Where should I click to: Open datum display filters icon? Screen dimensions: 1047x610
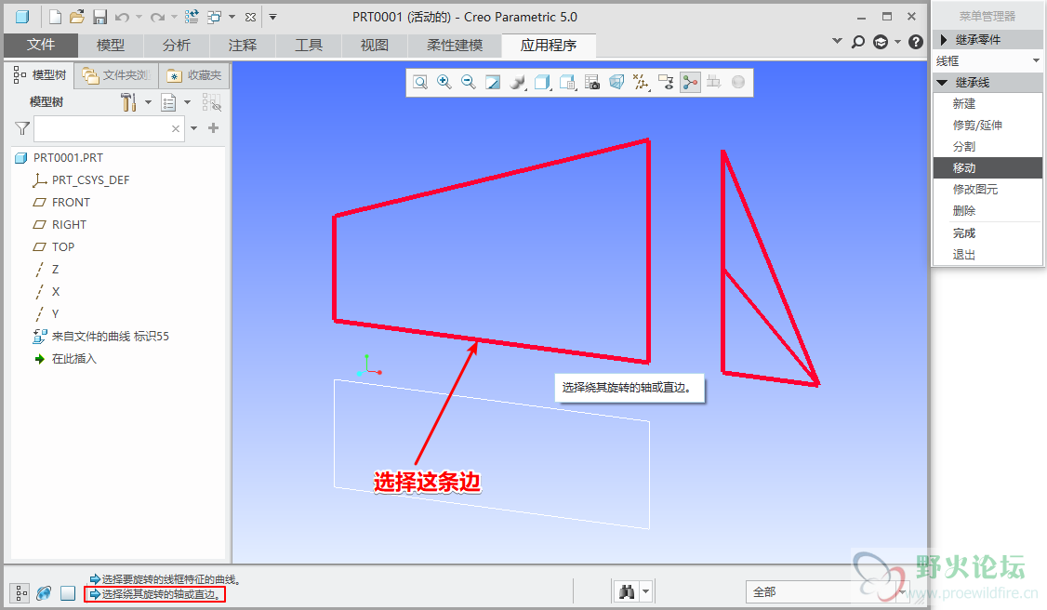[x=641, y=82]
